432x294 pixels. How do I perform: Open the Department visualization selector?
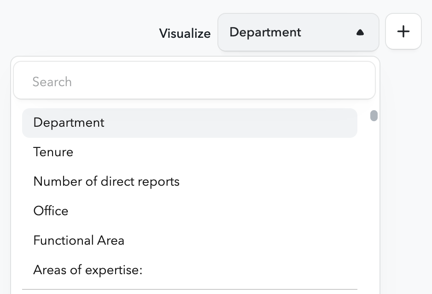(x=298, y=32)
